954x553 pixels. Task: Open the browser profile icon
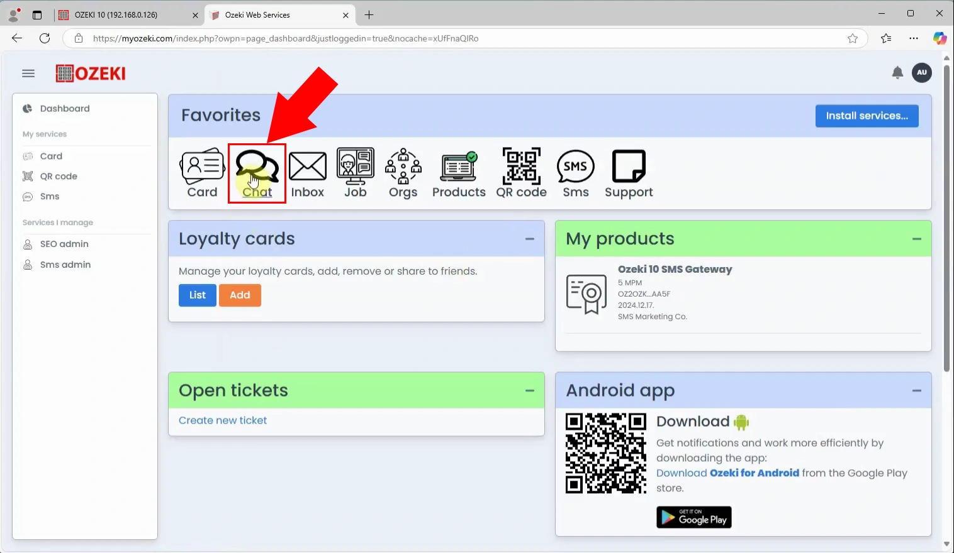tap(13, 14)
